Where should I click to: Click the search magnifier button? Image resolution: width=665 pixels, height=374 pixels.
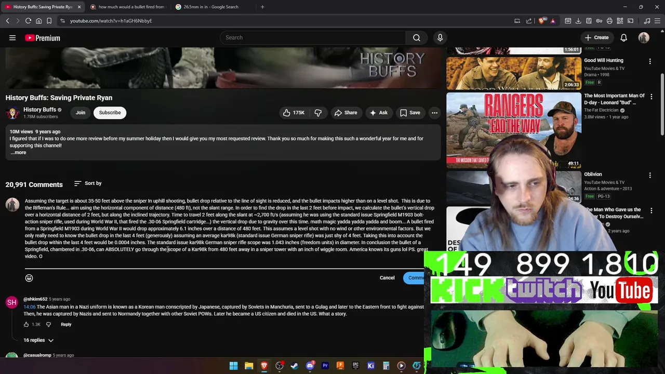coord(417,37)
